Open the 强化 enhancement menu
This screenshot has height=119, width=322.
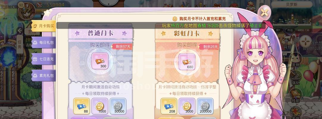tap(296, 78)
